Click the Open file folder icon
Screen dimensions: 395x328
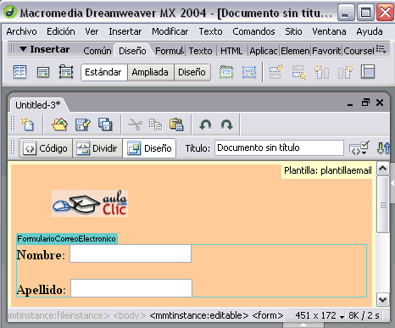tap(59, 125)
